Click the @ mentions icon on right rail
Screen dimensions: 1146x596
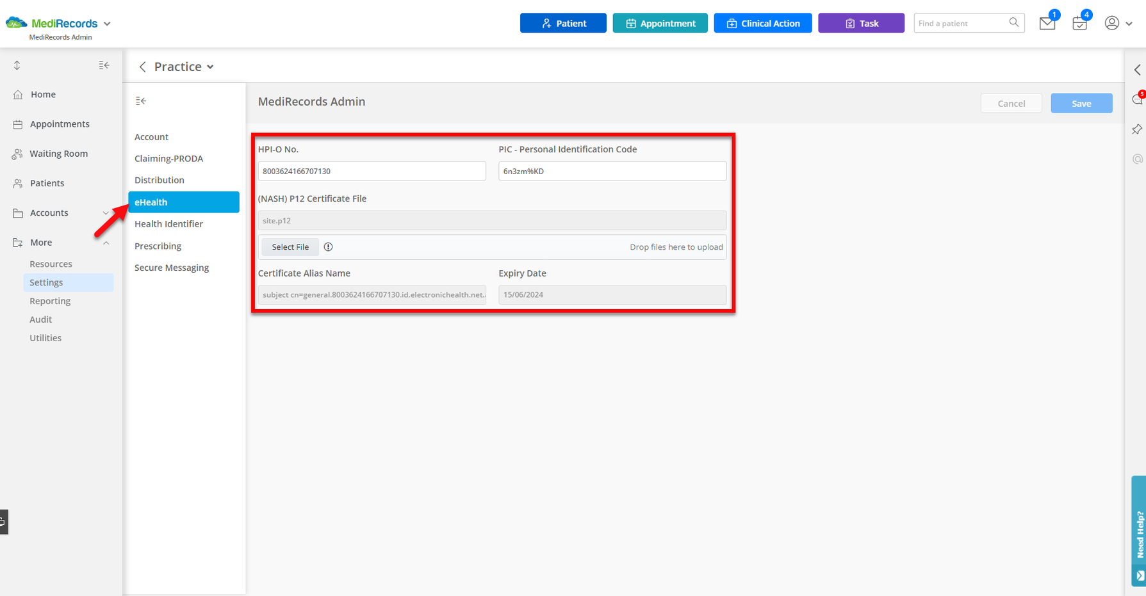point(1138,159)
